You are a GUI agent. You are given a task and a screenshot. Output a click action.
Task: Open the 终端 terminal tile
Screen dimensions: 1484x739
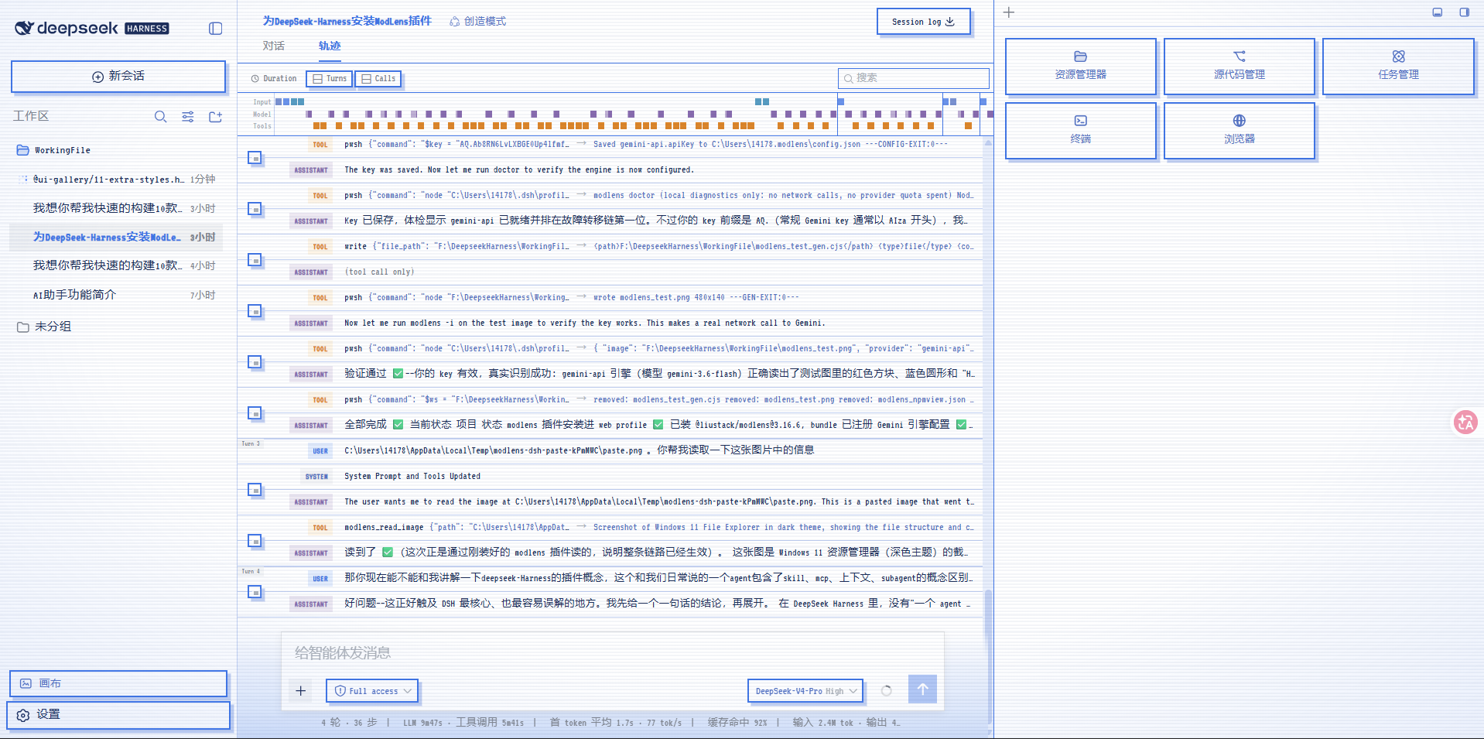pyautogui.click(x=1081, y=131)
